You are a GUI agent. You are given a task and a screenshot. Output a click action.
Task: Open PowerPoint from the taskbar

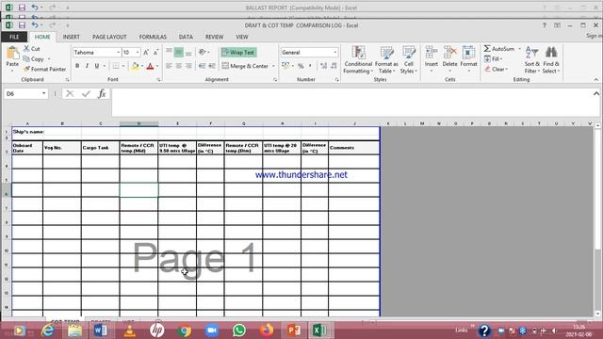294,331
